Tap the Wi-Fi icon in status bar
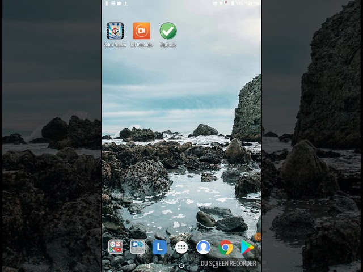Screen dimensions: 363x272 coord(221,3)
